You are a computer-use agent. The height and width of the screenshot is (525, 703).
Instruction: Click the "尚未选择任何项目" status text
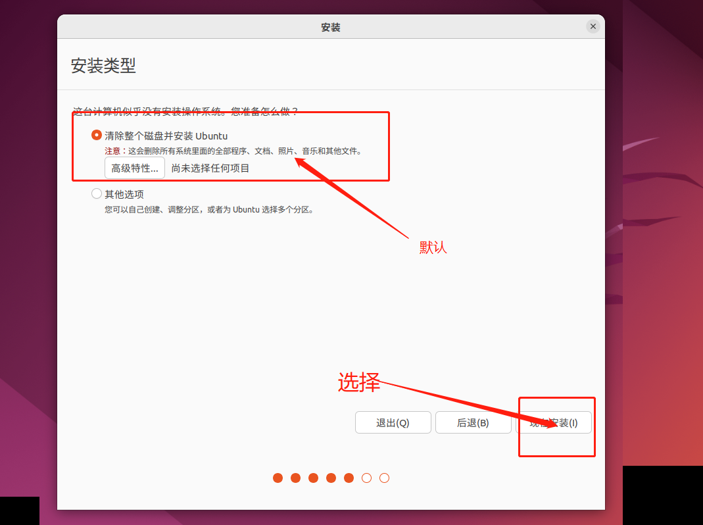[210, 168]
